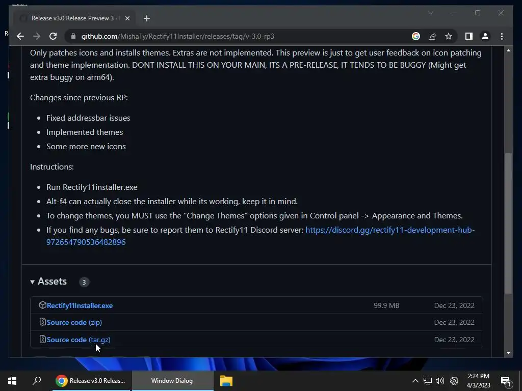Click the Alt-f4 instruction bullet text
The image size is (522, 391).
click(x=172, y=202)
